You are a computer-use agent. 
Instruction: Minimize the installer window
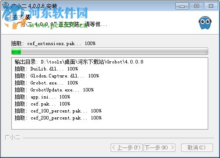(x=182, y=6)
